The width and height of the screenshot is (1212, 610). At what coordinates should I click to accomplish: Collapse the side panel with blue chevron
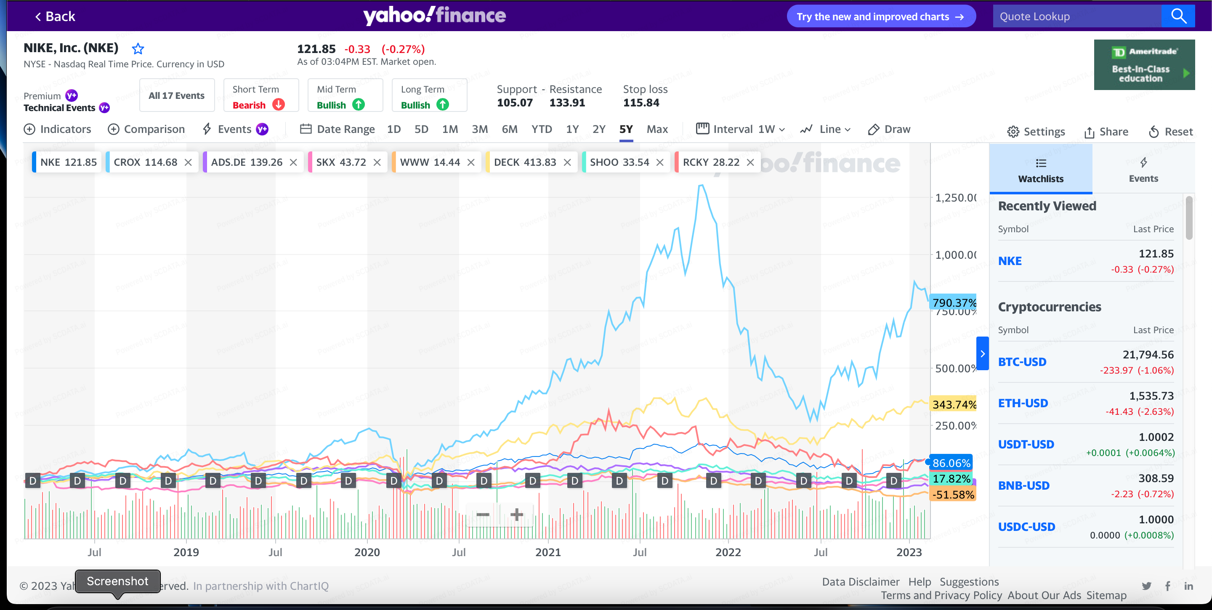[982, 354]
